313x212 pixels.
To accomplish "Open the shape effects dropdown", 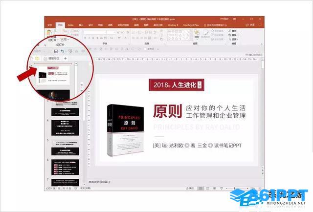I will coord(217,39).
